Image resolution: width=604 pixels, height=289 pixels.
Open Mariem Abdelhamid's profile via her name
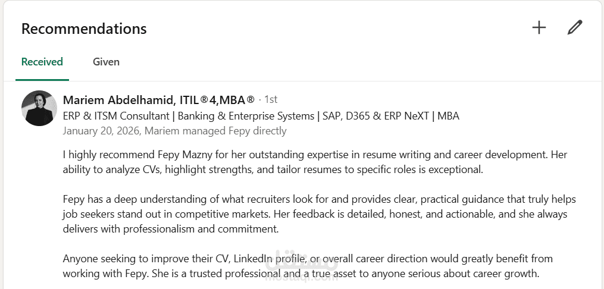point(118,100)
